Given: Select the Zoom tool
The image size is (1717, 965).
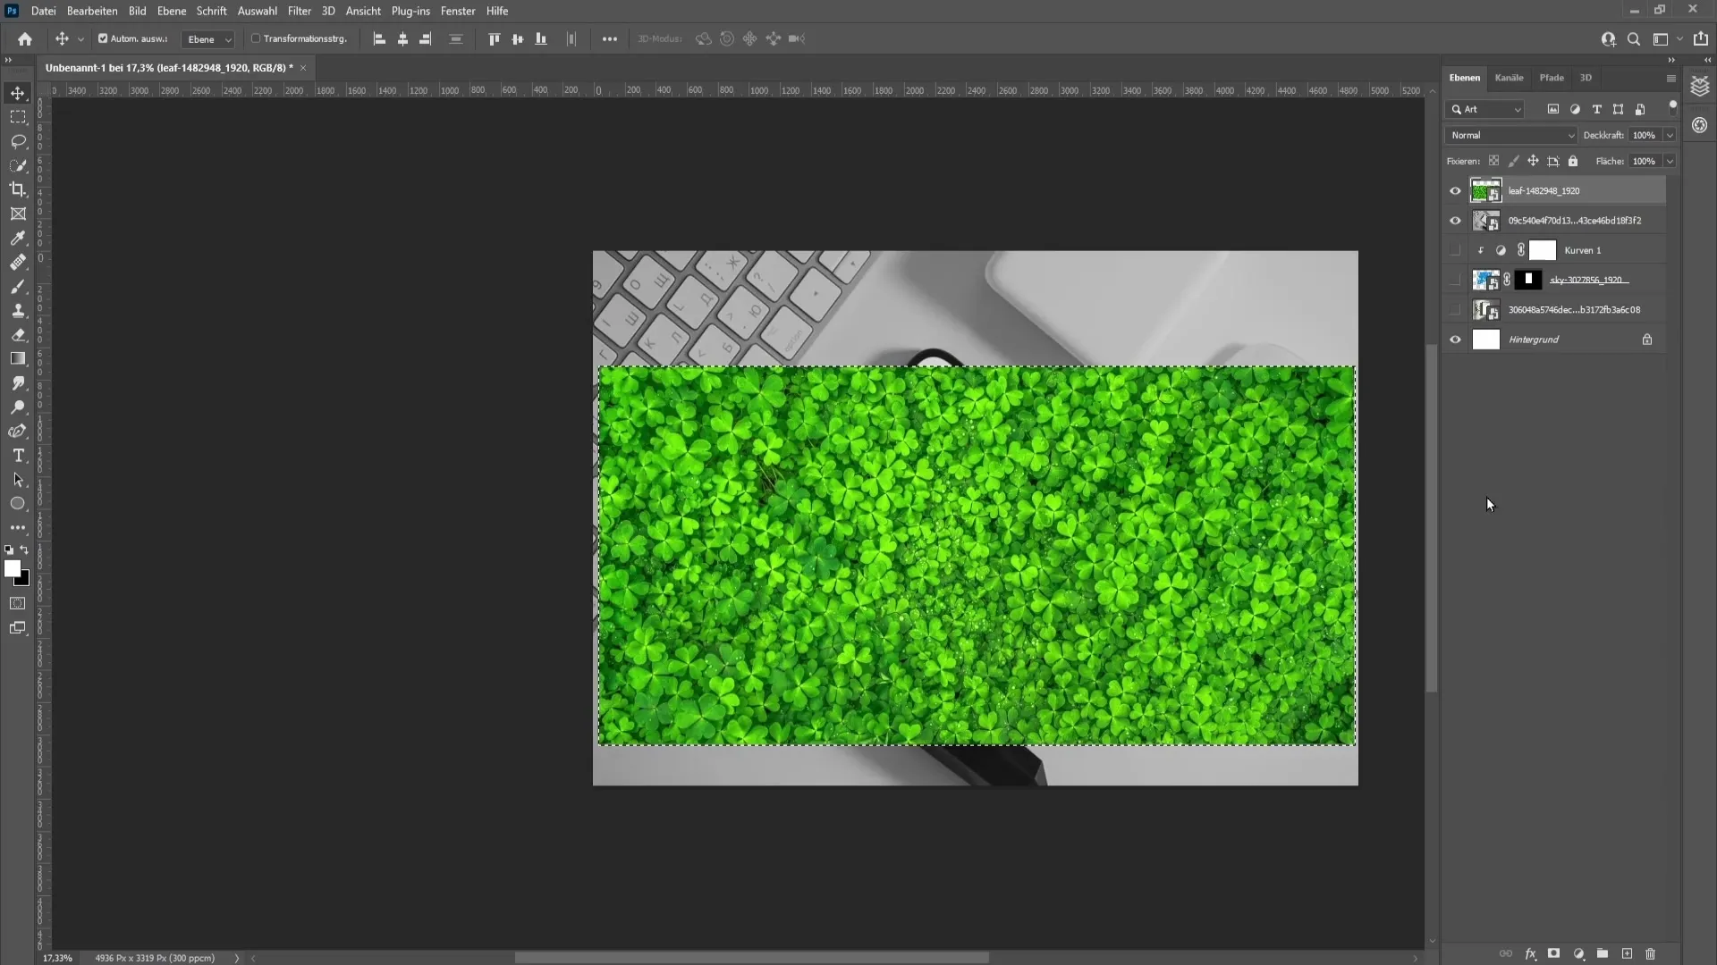Looking at the screenshot, I should click(18, 407).
